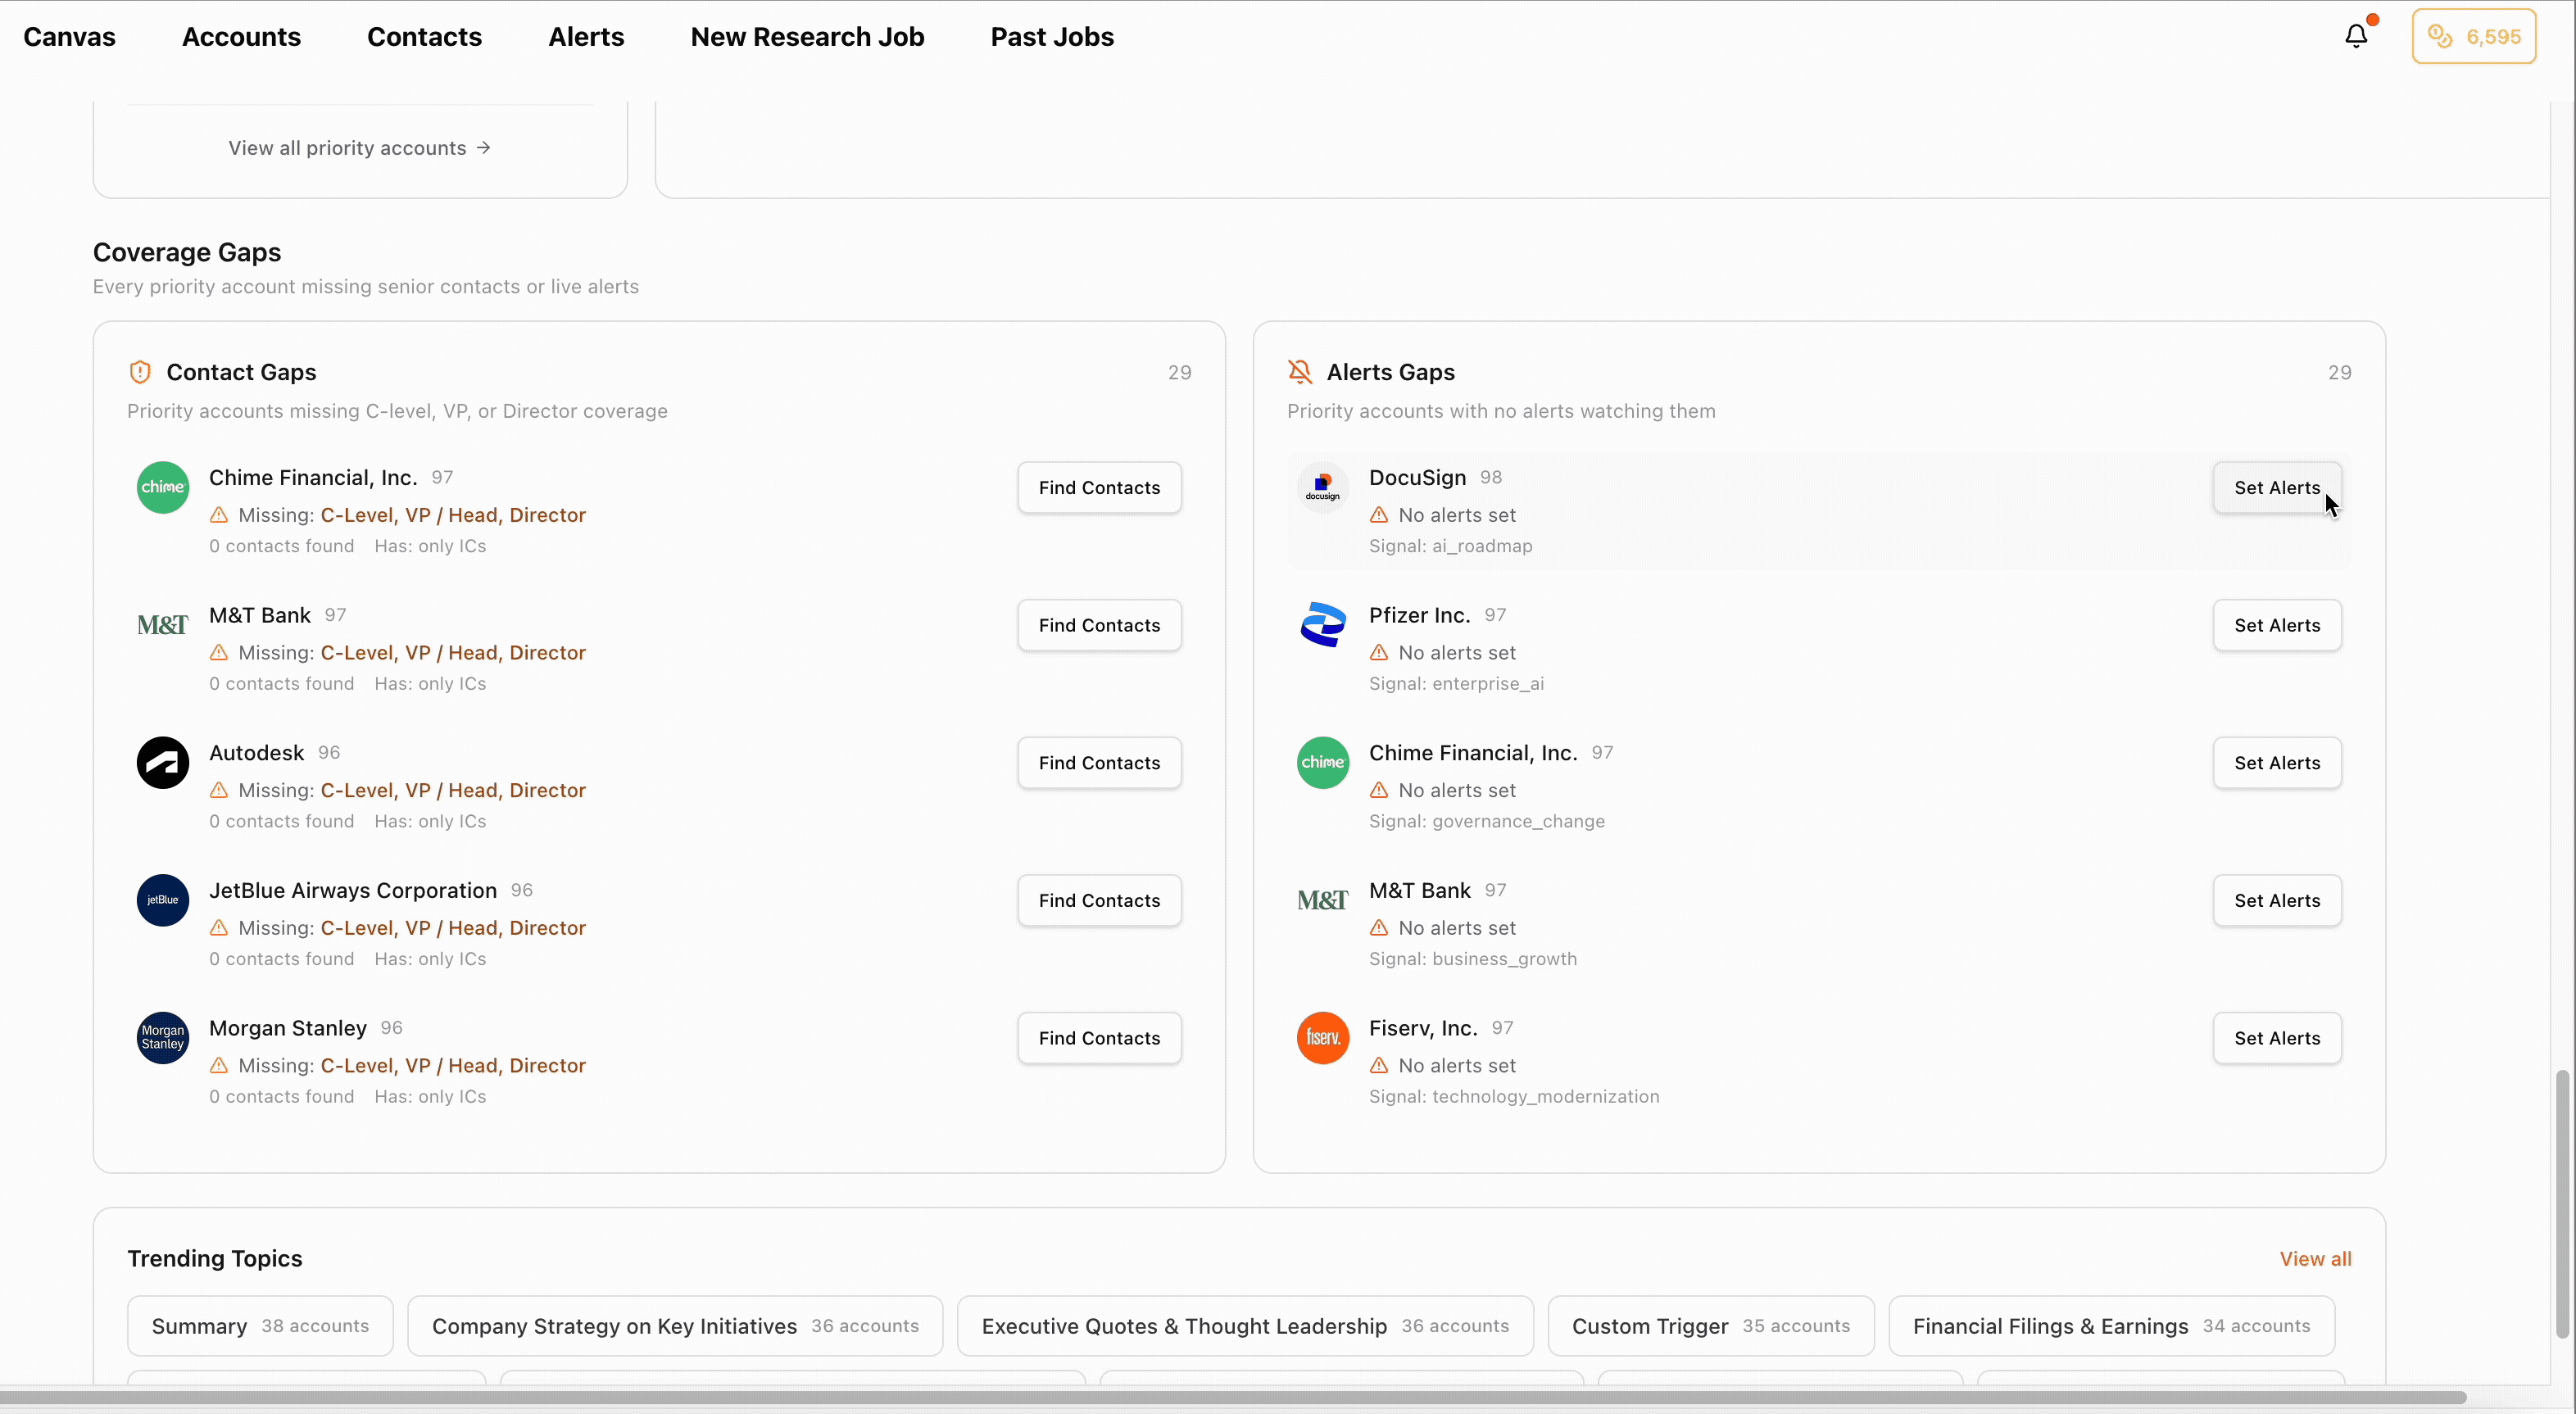Select Financial Filings & Earnings chip

[x=2111, y=1326]
